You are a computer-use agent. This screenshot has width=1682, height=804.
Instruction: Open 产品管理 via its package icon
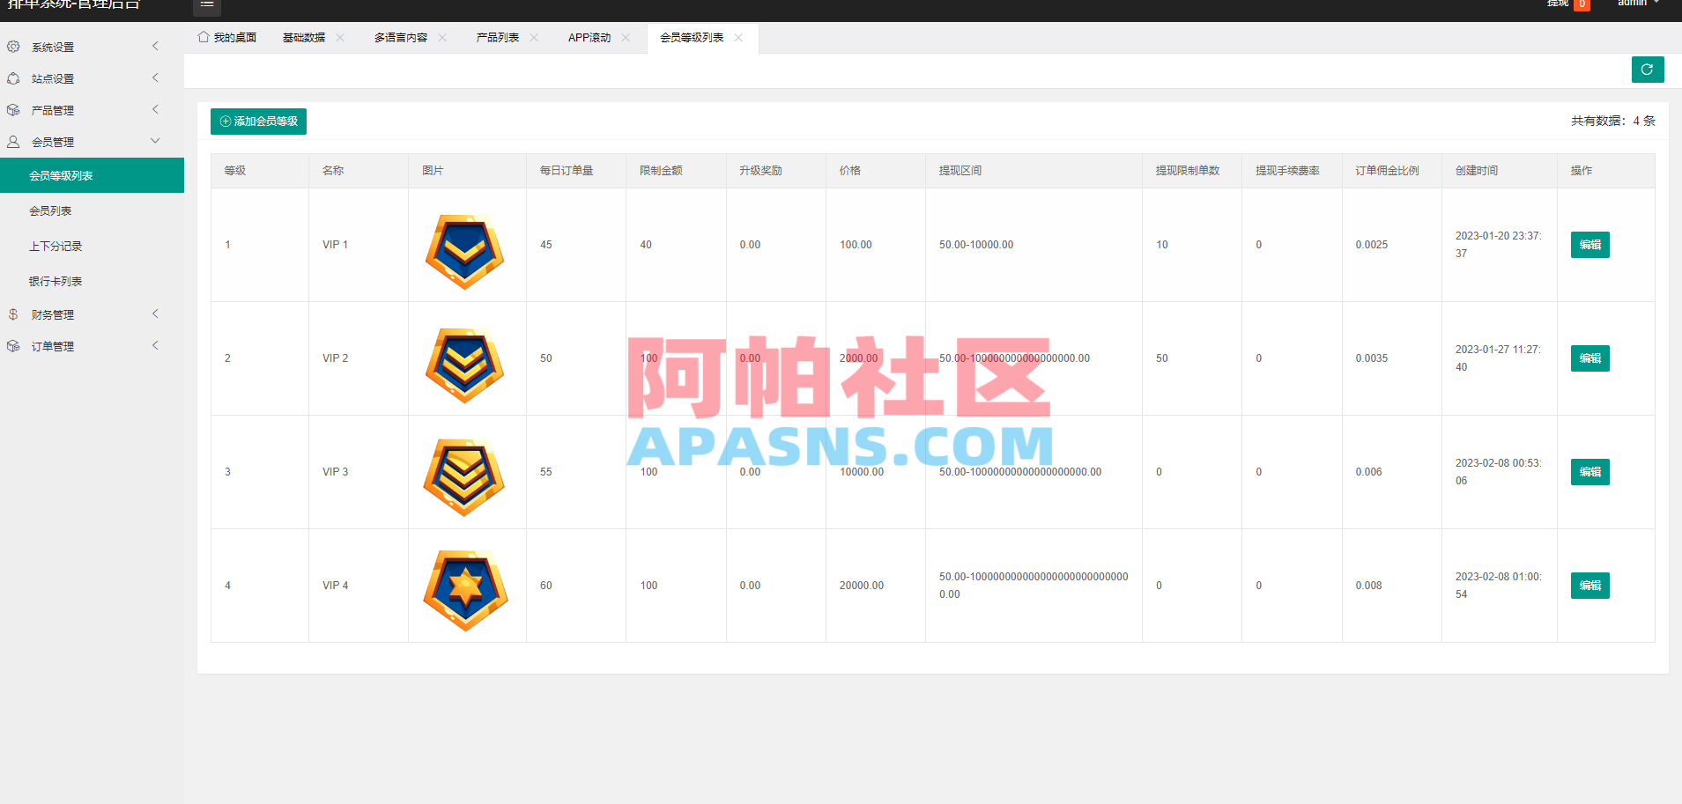click(13, 109)
